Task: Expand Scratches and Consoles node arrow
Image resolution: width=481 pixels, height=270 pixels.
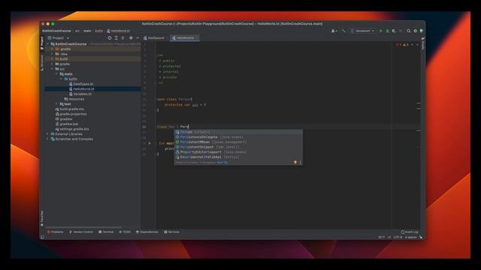Action: [48, 139]
